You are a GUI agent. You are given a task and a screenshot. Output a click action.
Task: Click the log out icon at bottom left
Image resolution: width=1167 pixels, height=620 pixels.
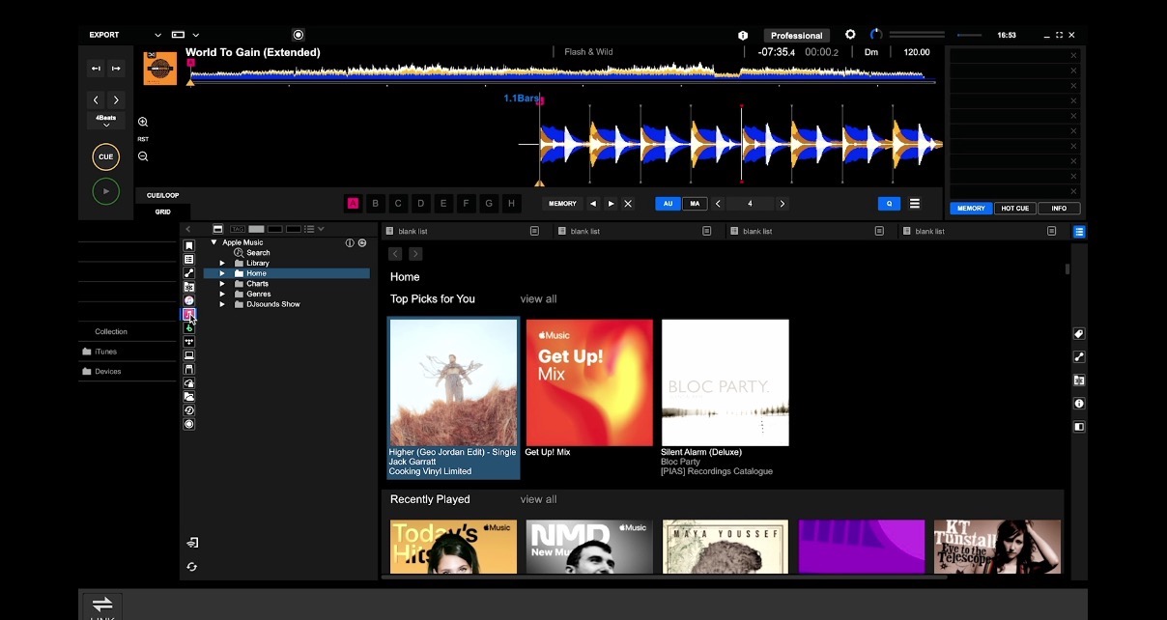point(190,542)
